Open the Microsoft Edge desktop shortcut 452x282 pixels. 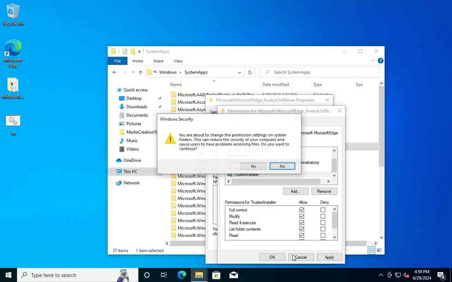coord(13,53)
